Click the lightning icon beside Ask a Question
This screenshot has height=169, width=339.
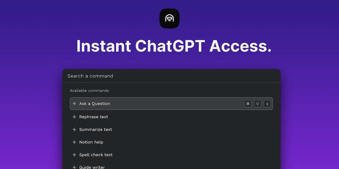click(x=74, y=104)
